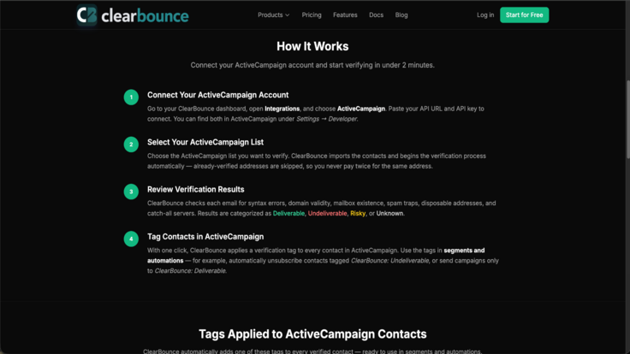
Task: Click the step 4 number badge
Action: click(131, 239)
